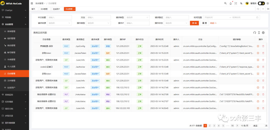Collapse filters with the 收起 link
270x130 pixels.
coord(213,23)
